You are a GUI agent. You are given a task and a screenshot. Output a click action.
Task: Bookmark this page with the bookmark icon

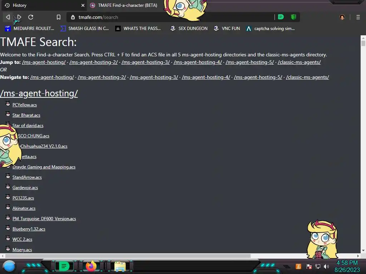coord(59,17)
